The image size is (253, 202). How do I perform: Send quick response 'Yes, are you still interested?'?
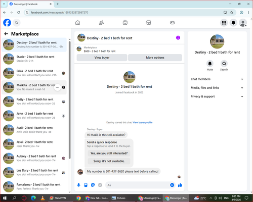click(x=109, y=153)
